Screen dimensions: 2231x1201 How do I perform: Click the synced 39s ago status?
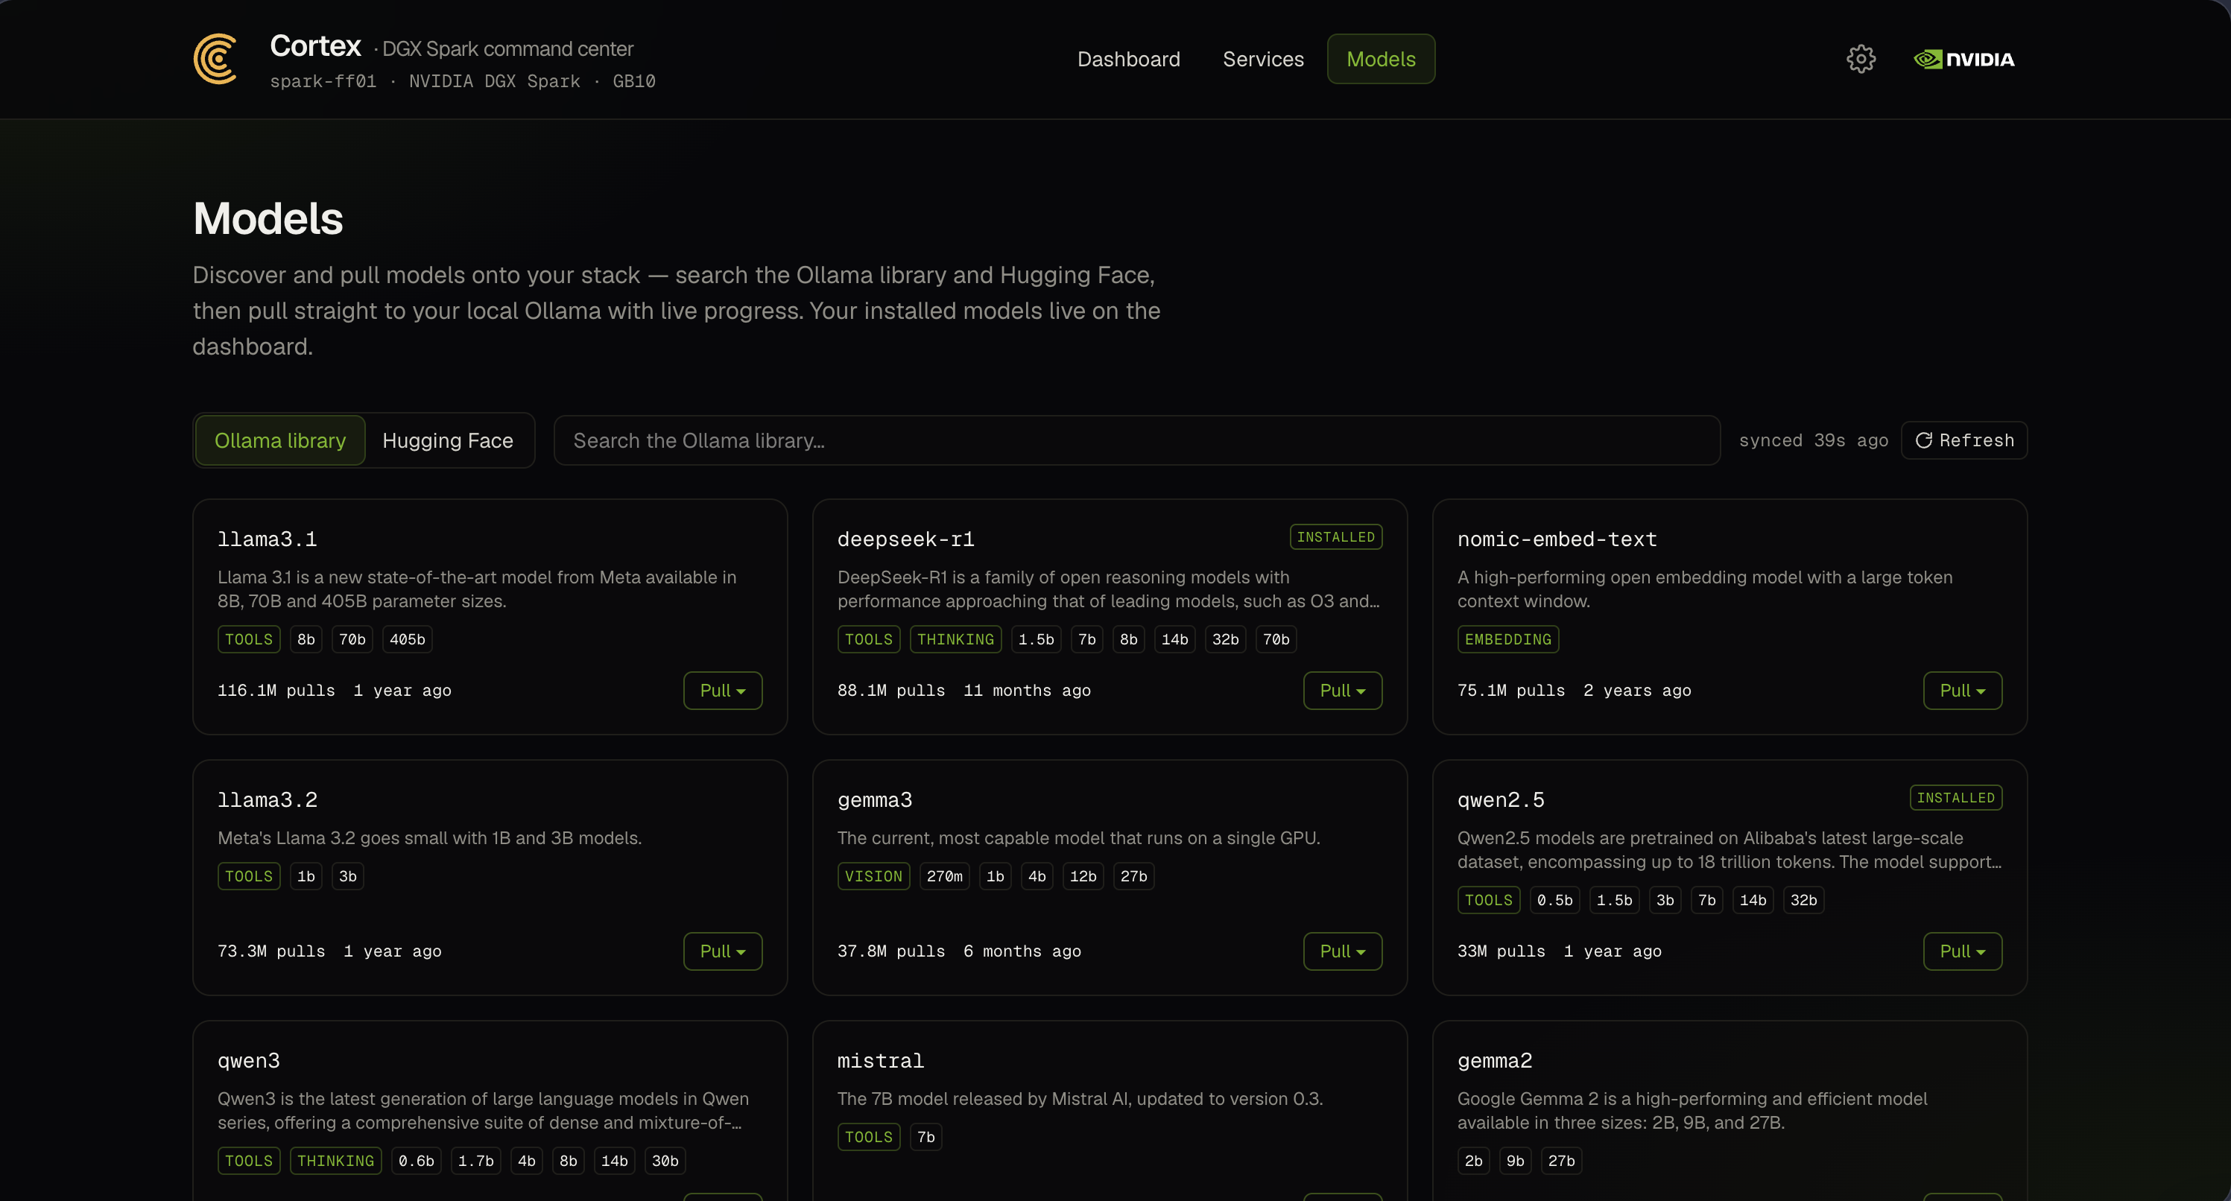coord(1814,441)
